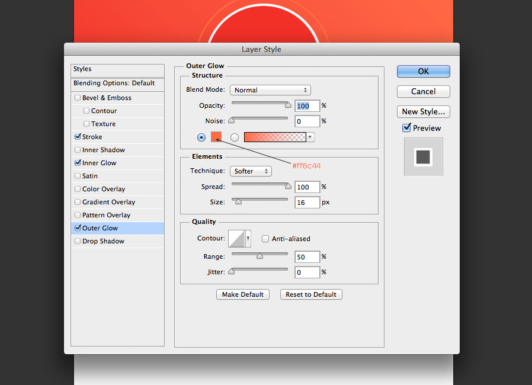The image size is (532, 385).
Task: Open the Technique dropdown
Action: (251, 171)
